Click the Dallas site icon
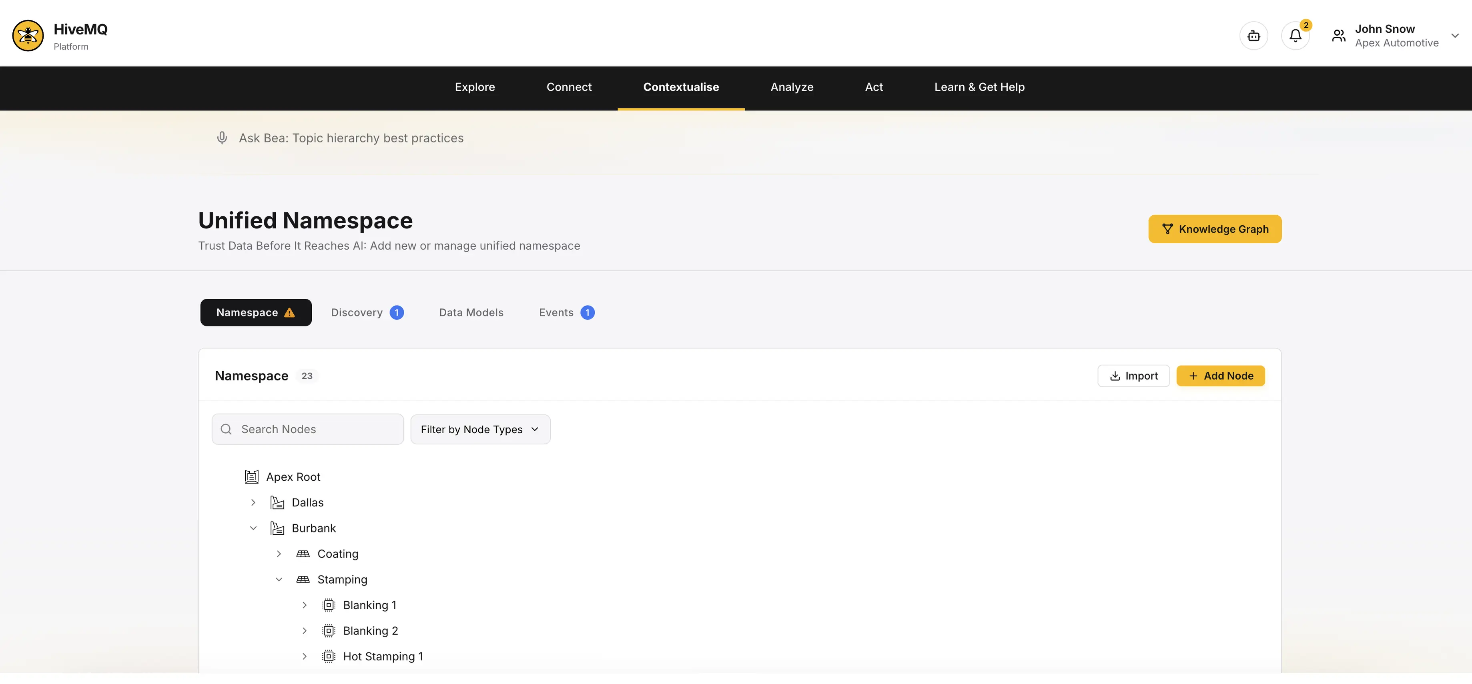1472x684 pixels. (x=277, y=502)
